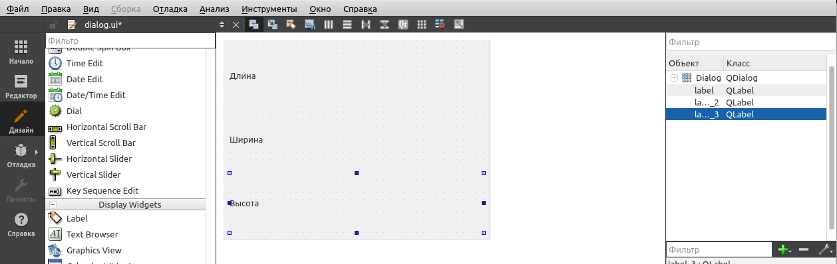Focus the property editor Фильтр field

pos(719,250)
